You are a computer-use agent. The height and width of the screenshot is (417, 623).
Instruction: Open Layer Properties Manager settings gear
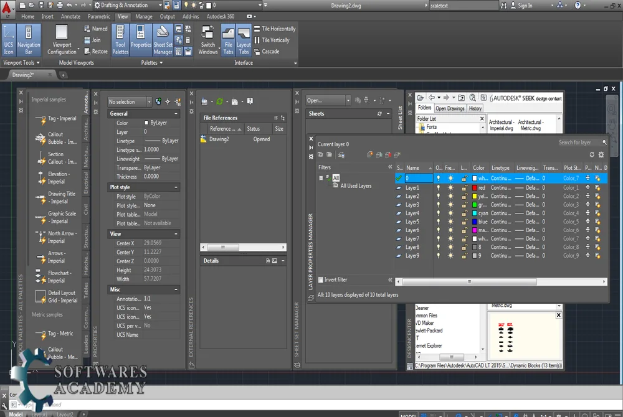pyautogui.click(x=601, y=155)
